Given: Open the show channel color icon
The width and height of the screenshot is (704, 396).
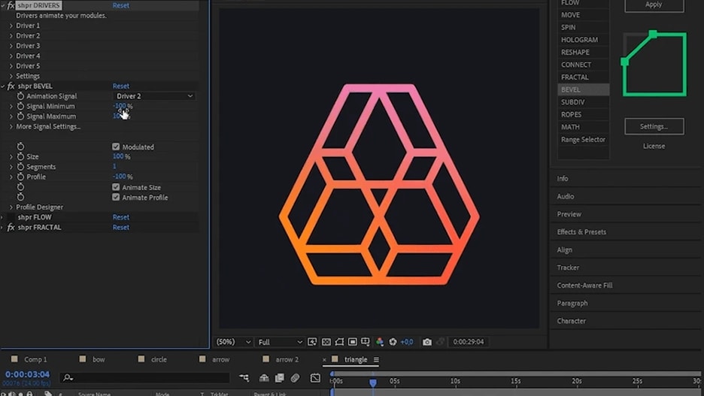Looking at the screenshot, I should point(380,342).
